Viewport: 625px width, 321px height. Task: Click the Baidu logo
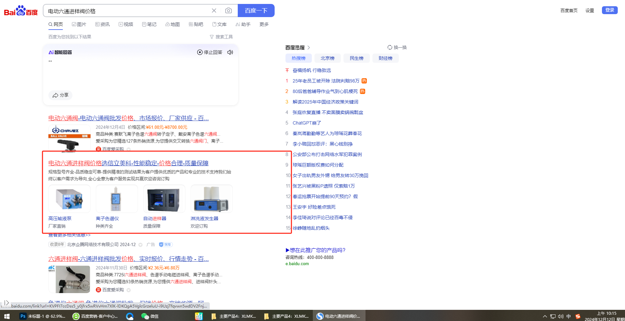pyautogui.click(x=21, y=11)
